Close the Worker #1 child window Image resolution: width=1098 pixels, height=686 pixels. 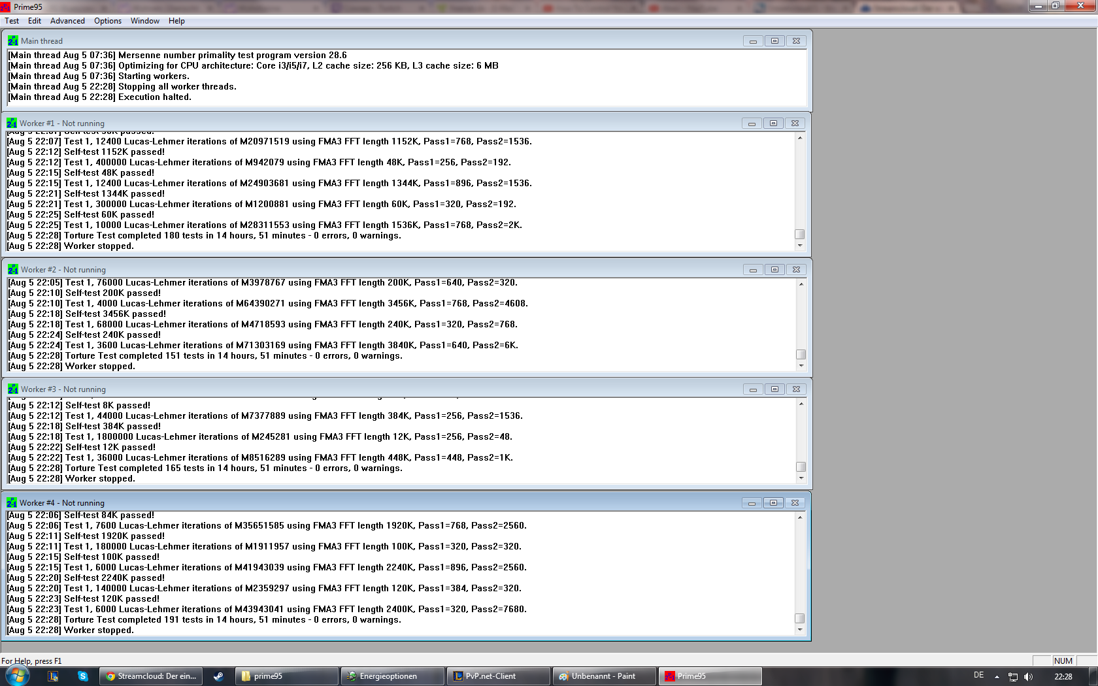795,123
